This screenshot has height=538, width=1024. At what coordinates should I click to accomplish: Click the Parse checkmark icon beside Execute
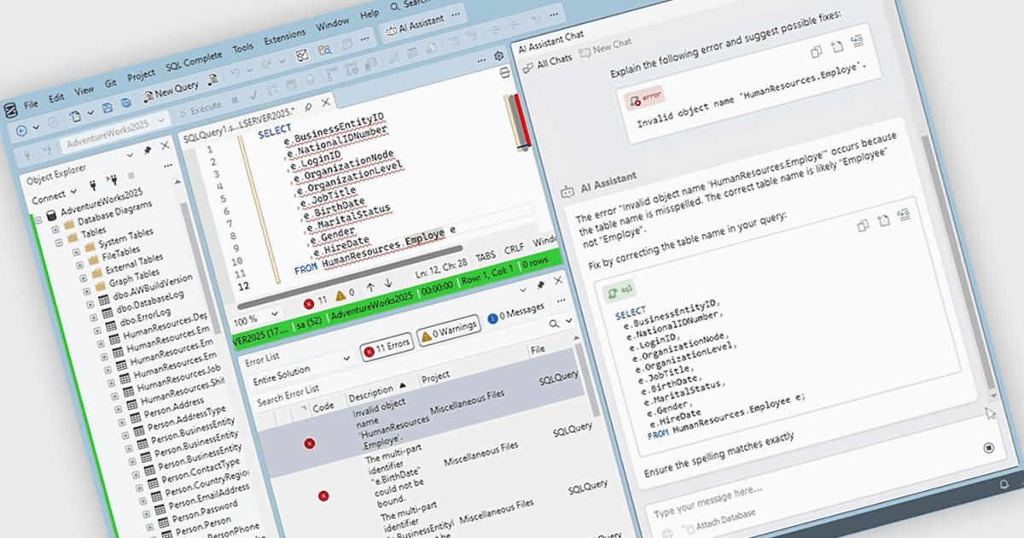coord(252,96)
